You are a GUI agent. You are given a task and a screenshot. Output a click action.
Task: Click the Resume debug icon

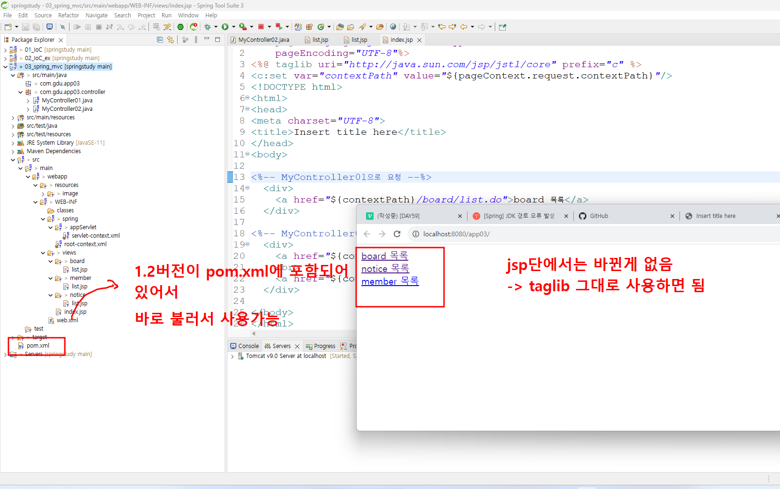click(x=78, y=27)
